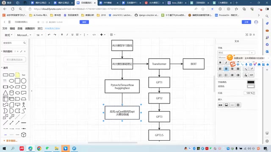Open the 文件 menu
The height and width of the screenshot is (152, 271).
click(x=5, y=28)
